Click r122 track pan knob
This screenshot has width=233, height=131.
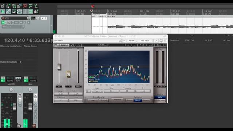tap(38, 18)
